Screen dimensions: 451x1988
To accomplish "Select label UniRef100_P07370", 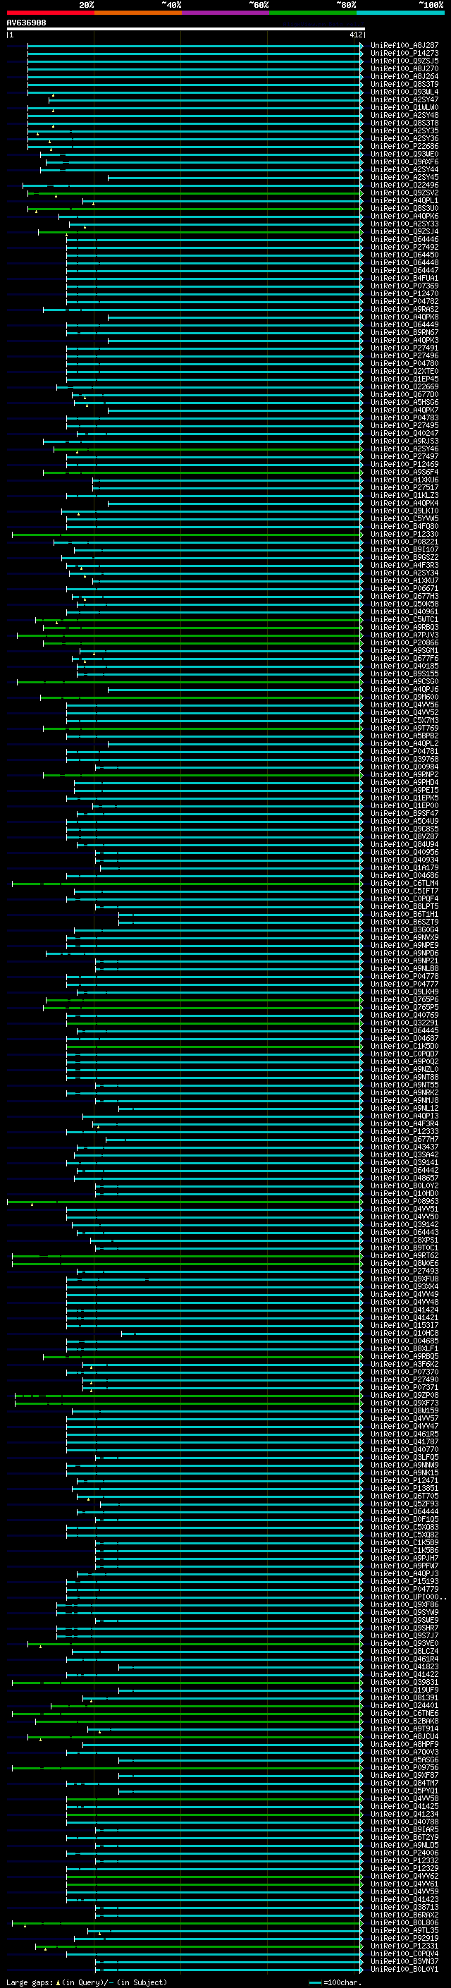I will tap(404, 1373).
